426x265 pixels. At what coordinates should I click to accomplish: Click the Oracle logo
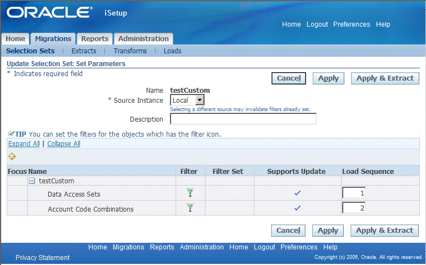pos(50,12)
